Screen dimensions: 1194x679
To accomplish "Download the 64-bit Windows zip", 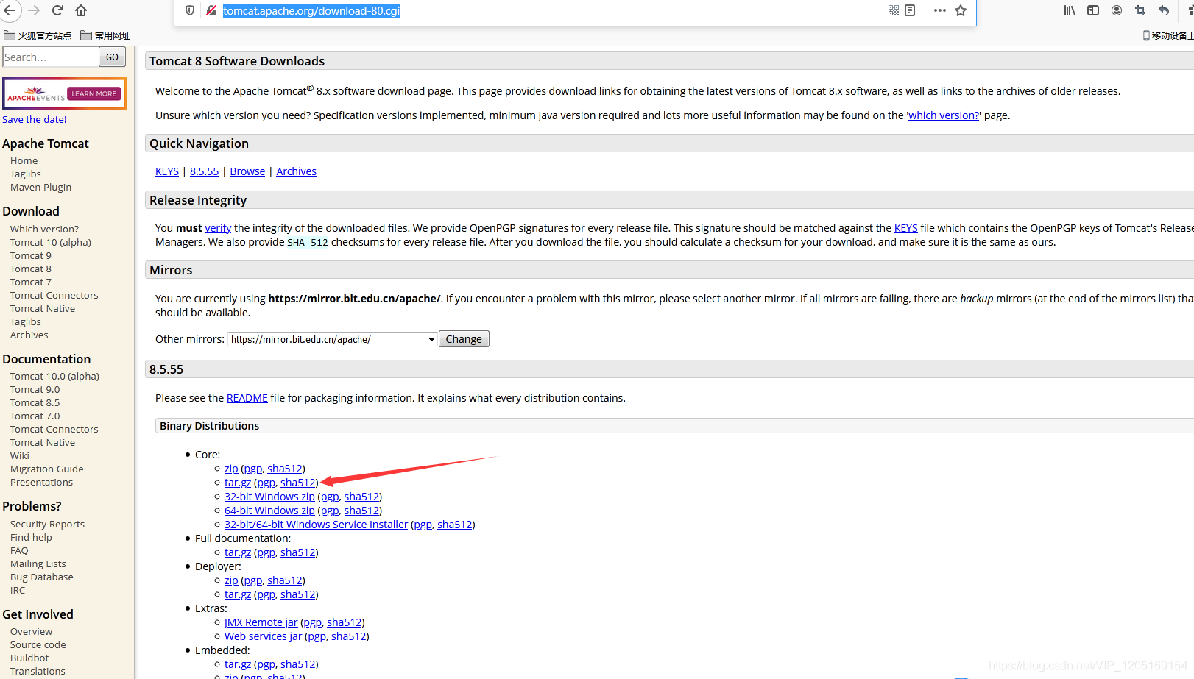I will point(269,511).
